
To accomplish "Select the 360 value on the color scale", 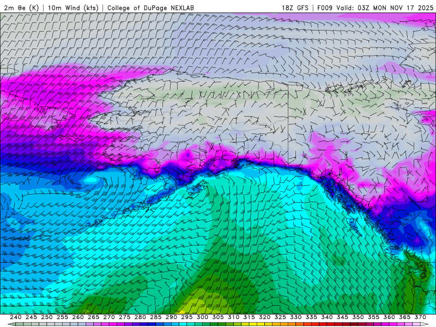I will (389, 317).
